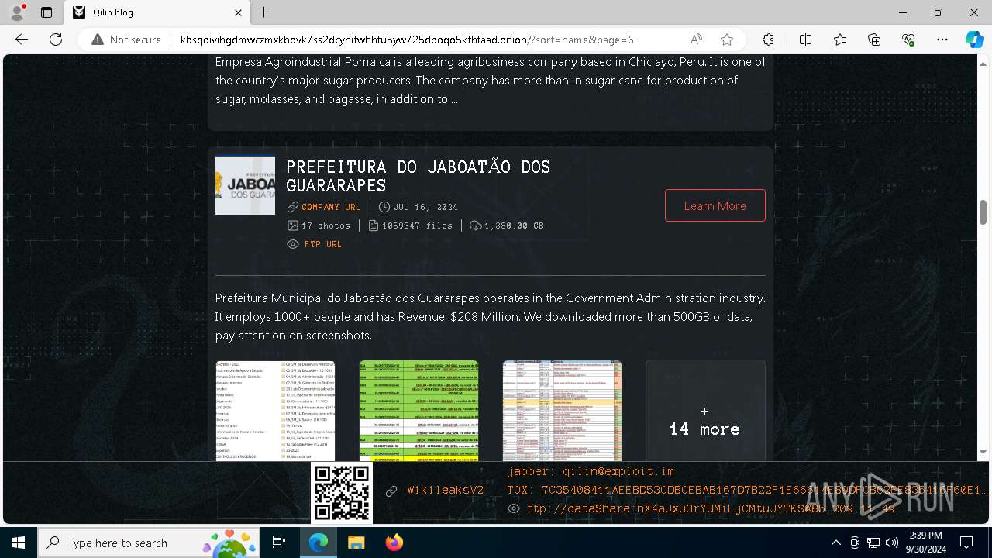Open Prefeitura do Jaboatão dos Guararapes title
This screenshot has height=558, width=992.
[x=418, y=176]
